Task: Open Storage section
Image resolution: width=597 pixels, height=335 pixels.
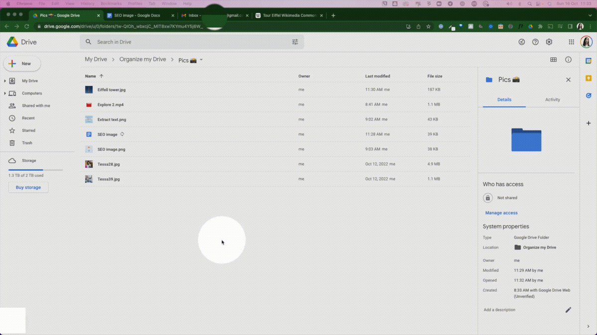Action: coord(29,161)
